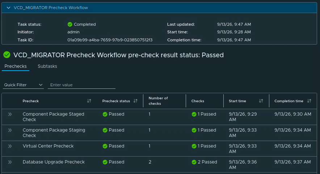Screen dimensions: 320x174
Task: Select the Prechecks tab
Action: (16, 66)
